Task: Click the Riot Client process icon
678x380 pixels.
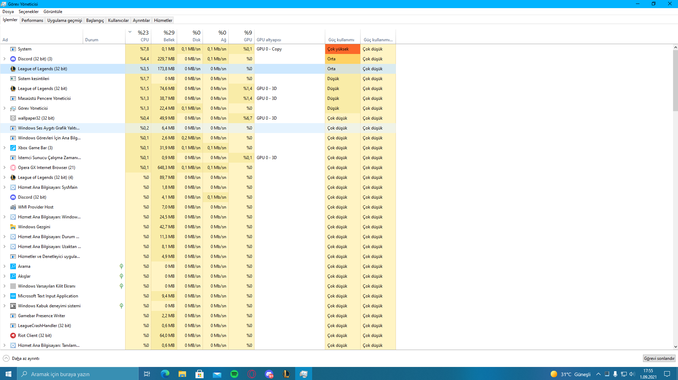Action: tap(13, 336)
